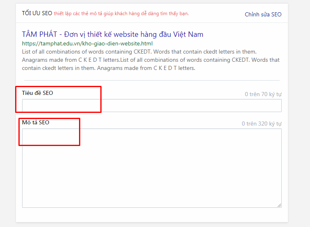Click the 0 trên 320 ký tự counter

click(261, 124)
